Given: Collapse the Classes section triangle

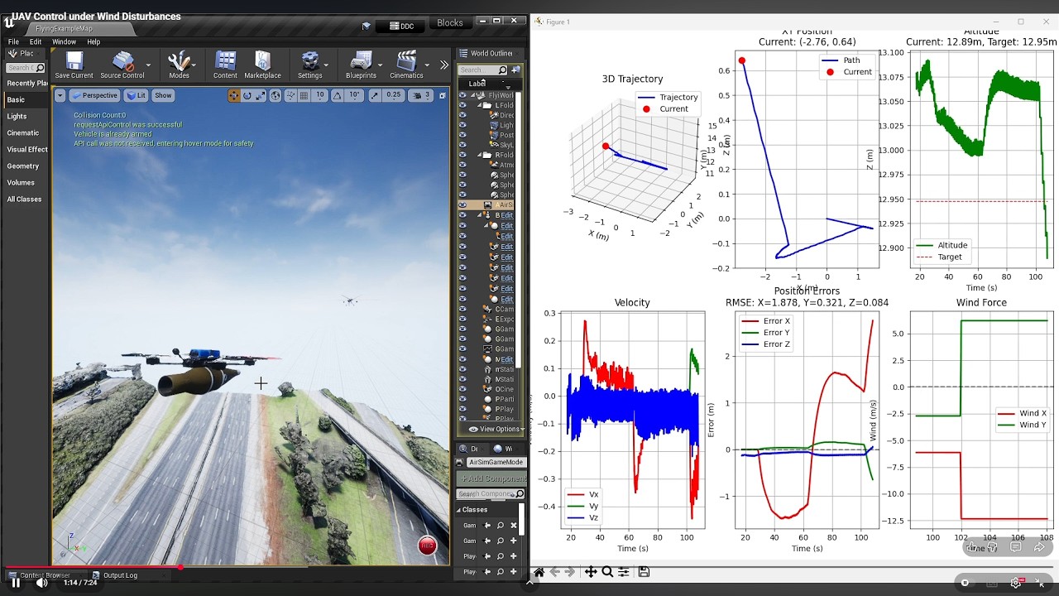Looking at the screenshot, I should point(458,510).
